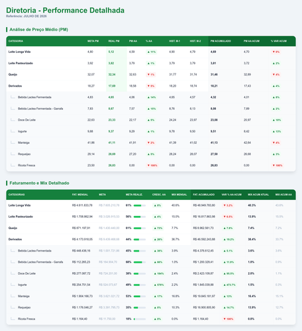This screenshot has width=302, height=331.
Task: Click 'Derivados' in the Preço Médio table
Action: pos(15,86)
